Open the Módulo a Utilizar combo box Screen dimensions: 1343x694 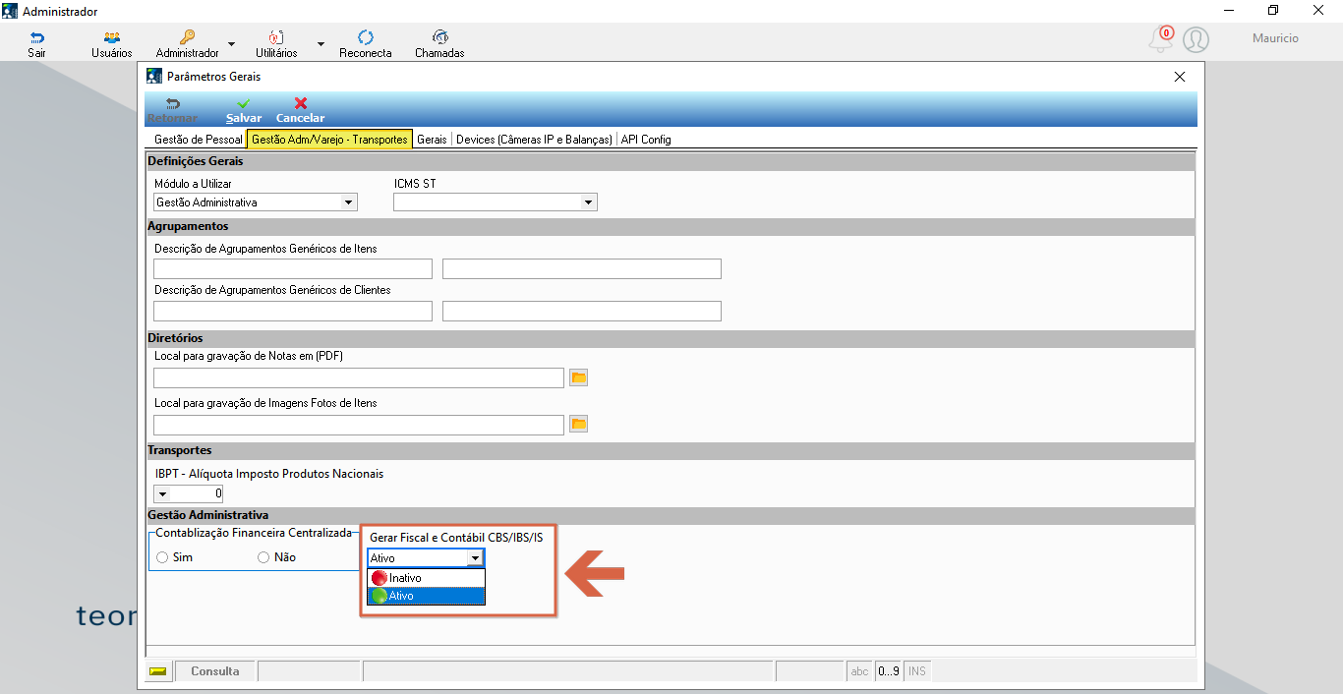tap(256, 202)
